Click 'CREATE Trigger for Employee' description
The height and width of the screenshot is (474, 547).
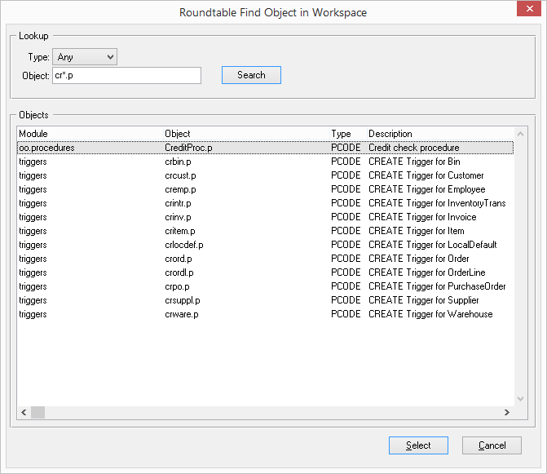(427, 189)
